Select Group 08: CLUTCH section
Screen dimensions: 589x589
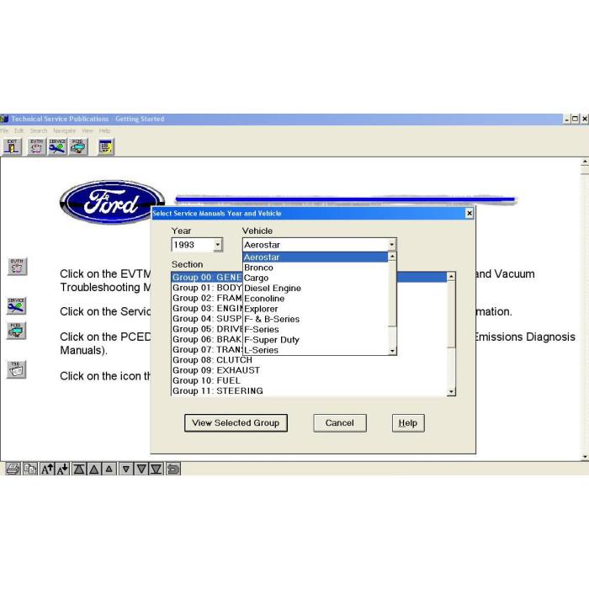309,360
